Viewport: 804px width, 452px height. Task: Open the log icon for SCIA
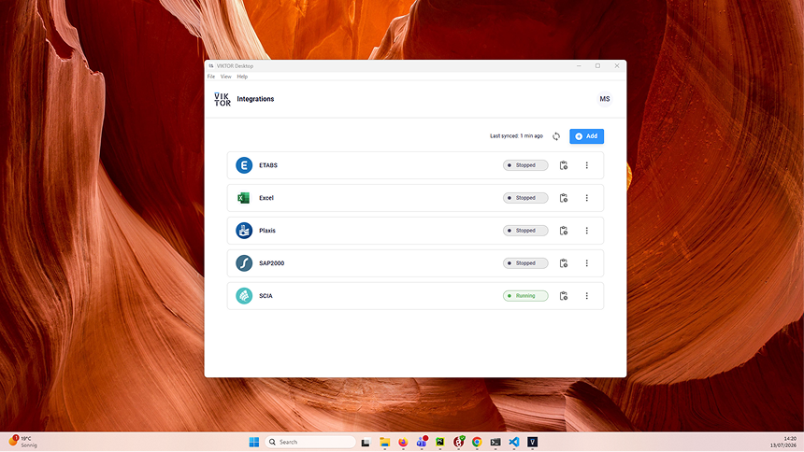pyautogui.click(x=564, y=296)
